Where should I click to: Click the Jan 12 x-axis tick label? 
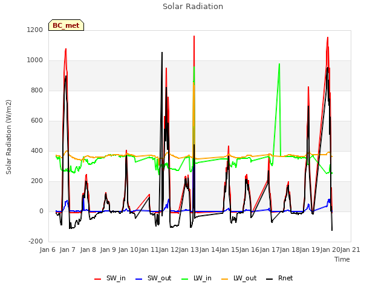click(169, 250)
